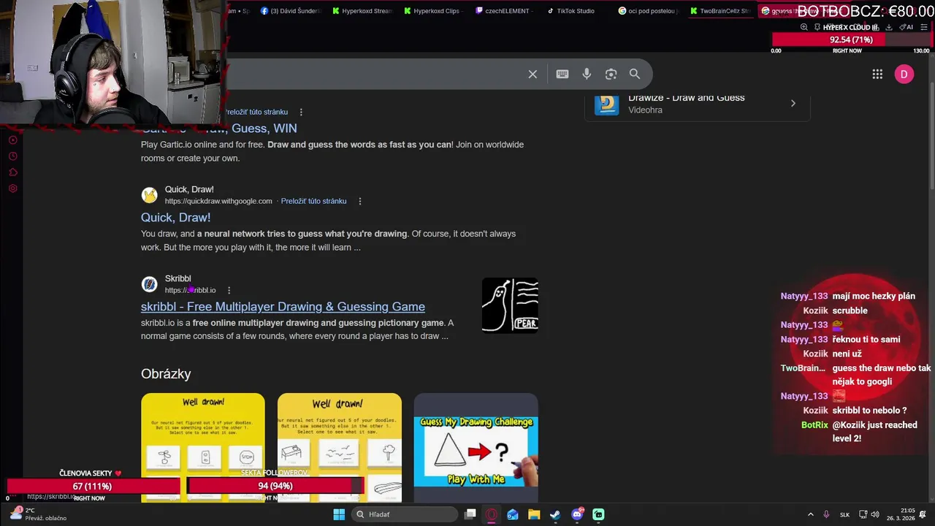Screen dimensions: 935x526
Task: Open the notification bell in the taskbar
Action: pos(924,514)
